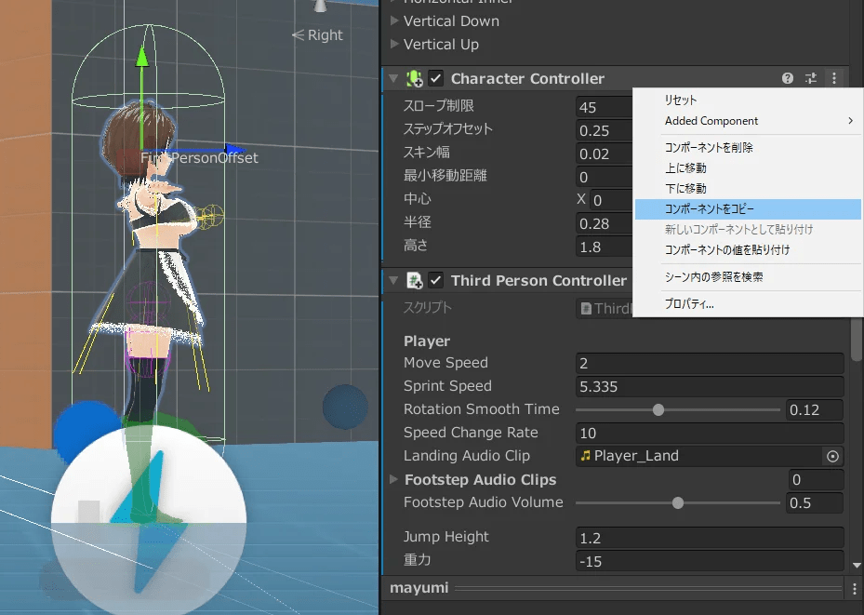Click the Jump Height input field
Screen dimensions: 864x615
710,537
